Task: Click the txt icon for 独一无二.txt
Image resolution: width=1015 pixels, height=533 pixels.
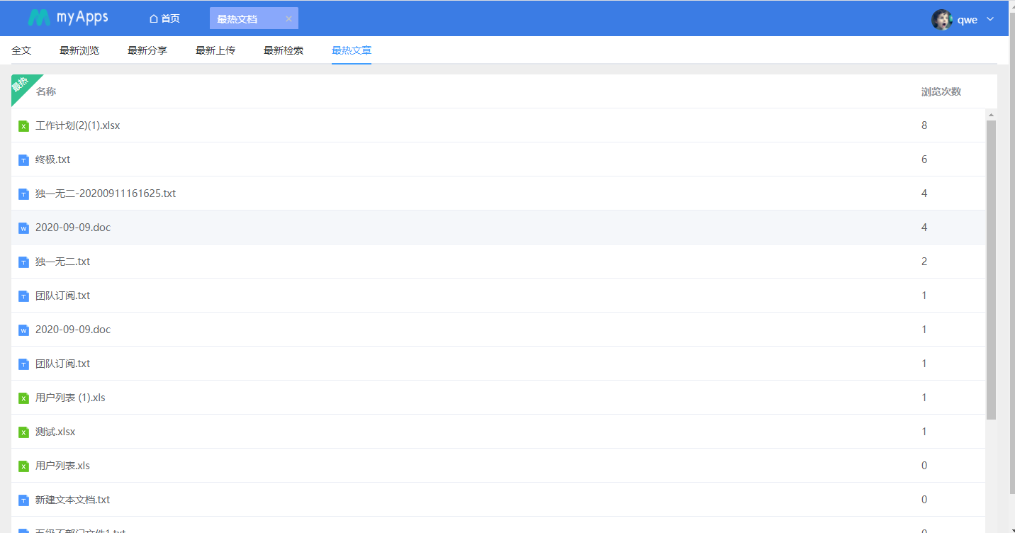Action: 23,262
